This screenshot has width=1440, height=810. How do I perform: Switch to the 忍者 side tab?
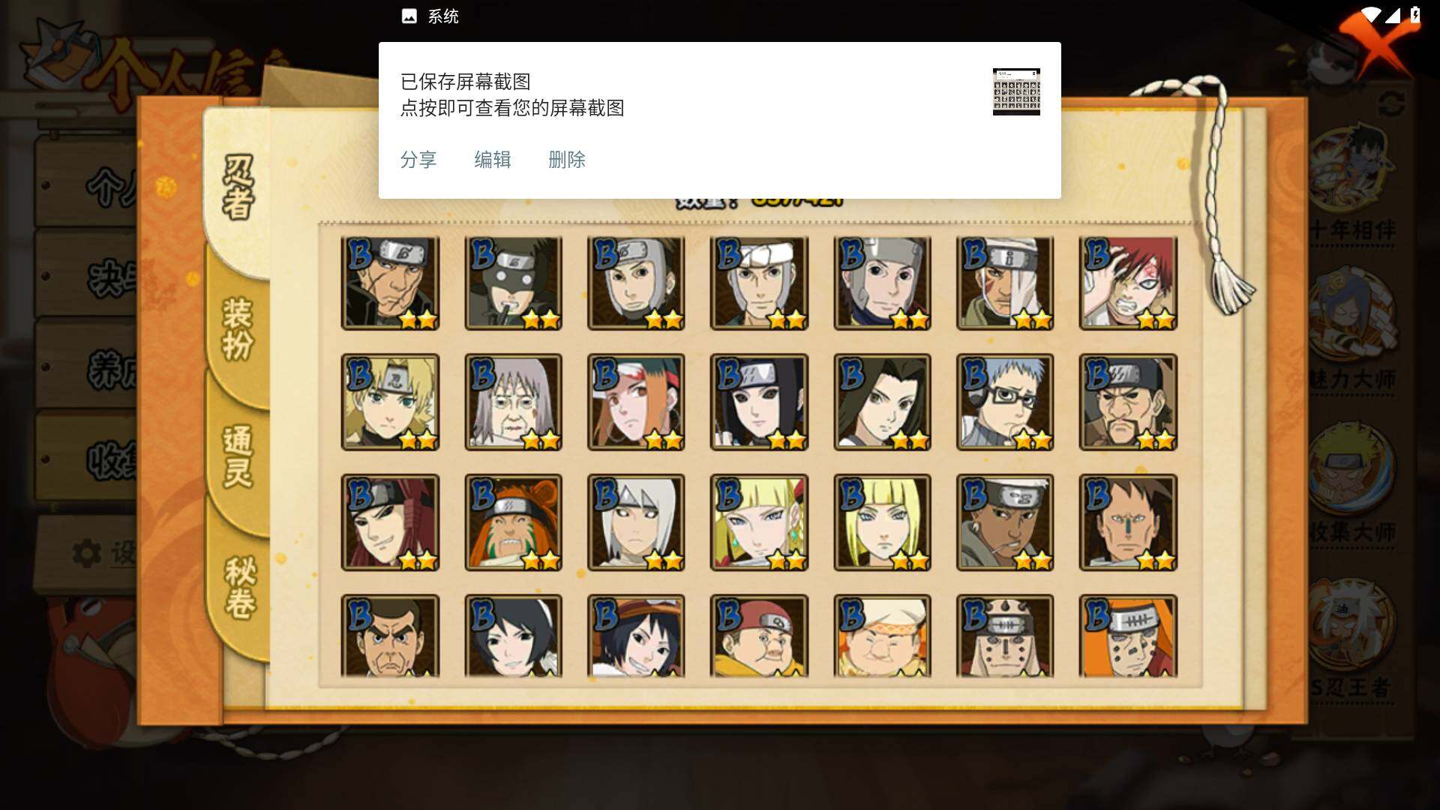(x=238, y=187)
